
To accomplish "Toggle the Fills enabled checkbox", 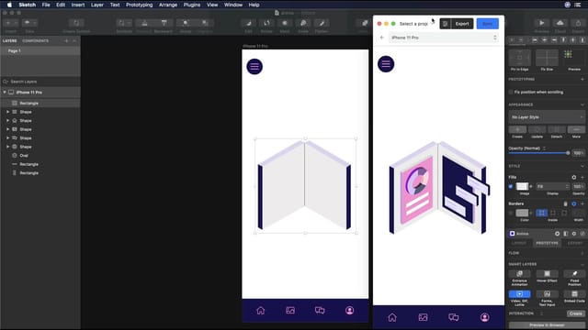I will pyautogui.click(x=511, y=186).
